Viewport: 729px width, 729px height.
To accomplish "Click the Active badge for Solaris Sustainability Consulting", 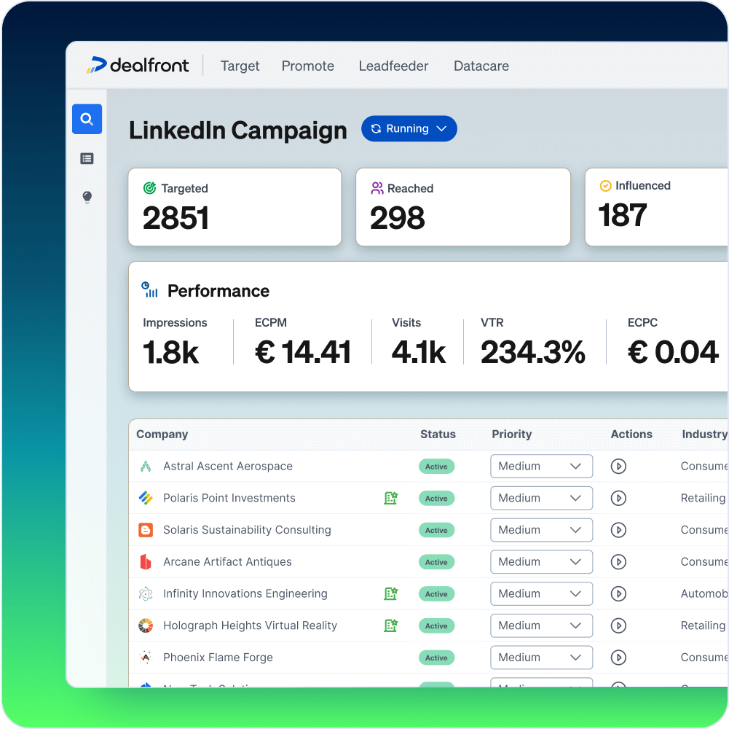I will click(x=436, y=530).
